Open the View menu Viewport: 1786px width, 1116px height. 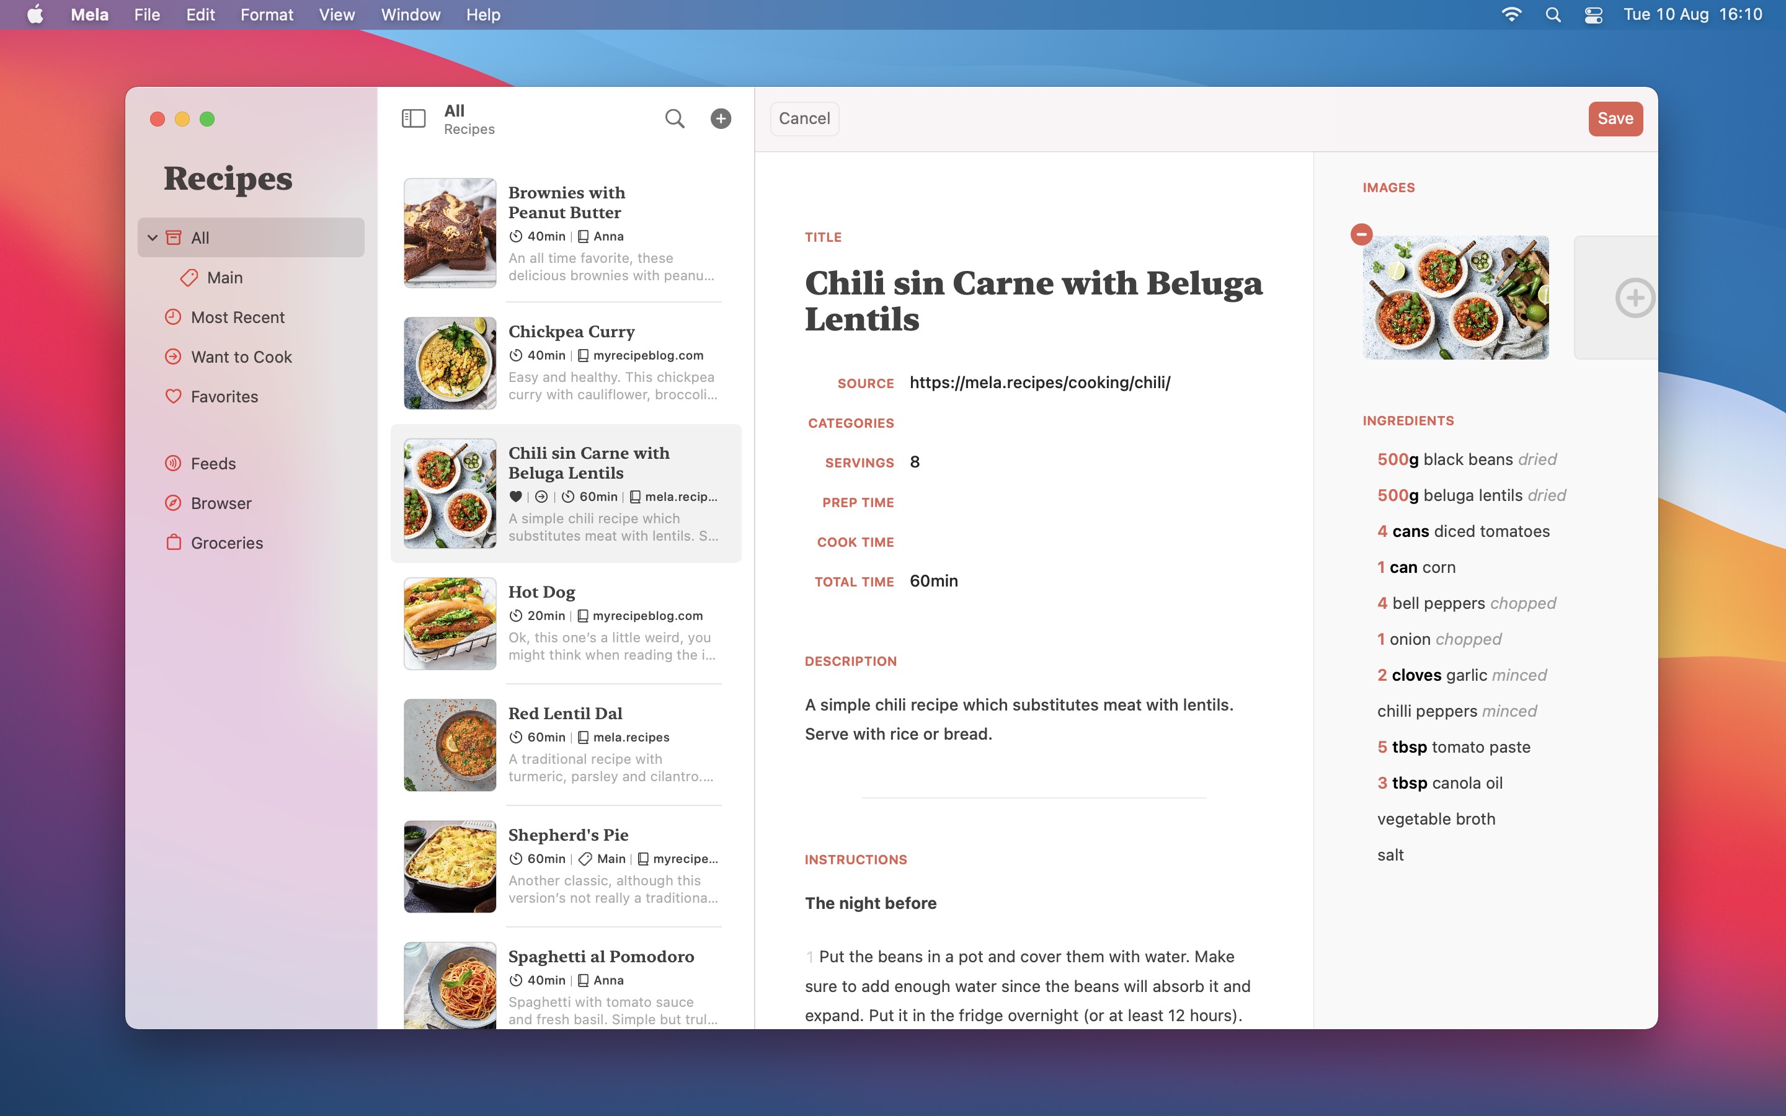click(337, 15)
